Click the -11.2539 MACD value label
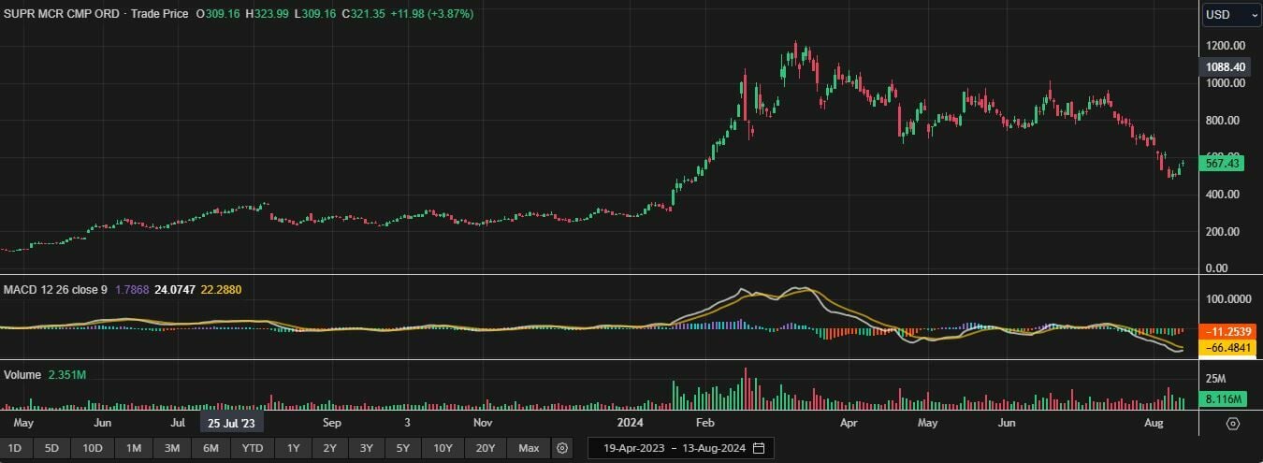The image size is (1263, 463). [x=1227, y=332]
